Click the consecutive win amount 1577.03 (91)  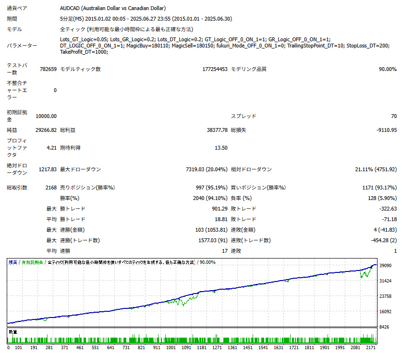point(213,240)
